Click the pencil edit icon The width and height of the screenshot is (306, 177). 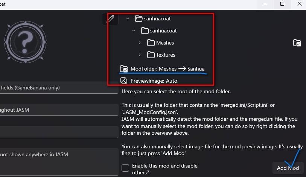(x=110, y=19)
